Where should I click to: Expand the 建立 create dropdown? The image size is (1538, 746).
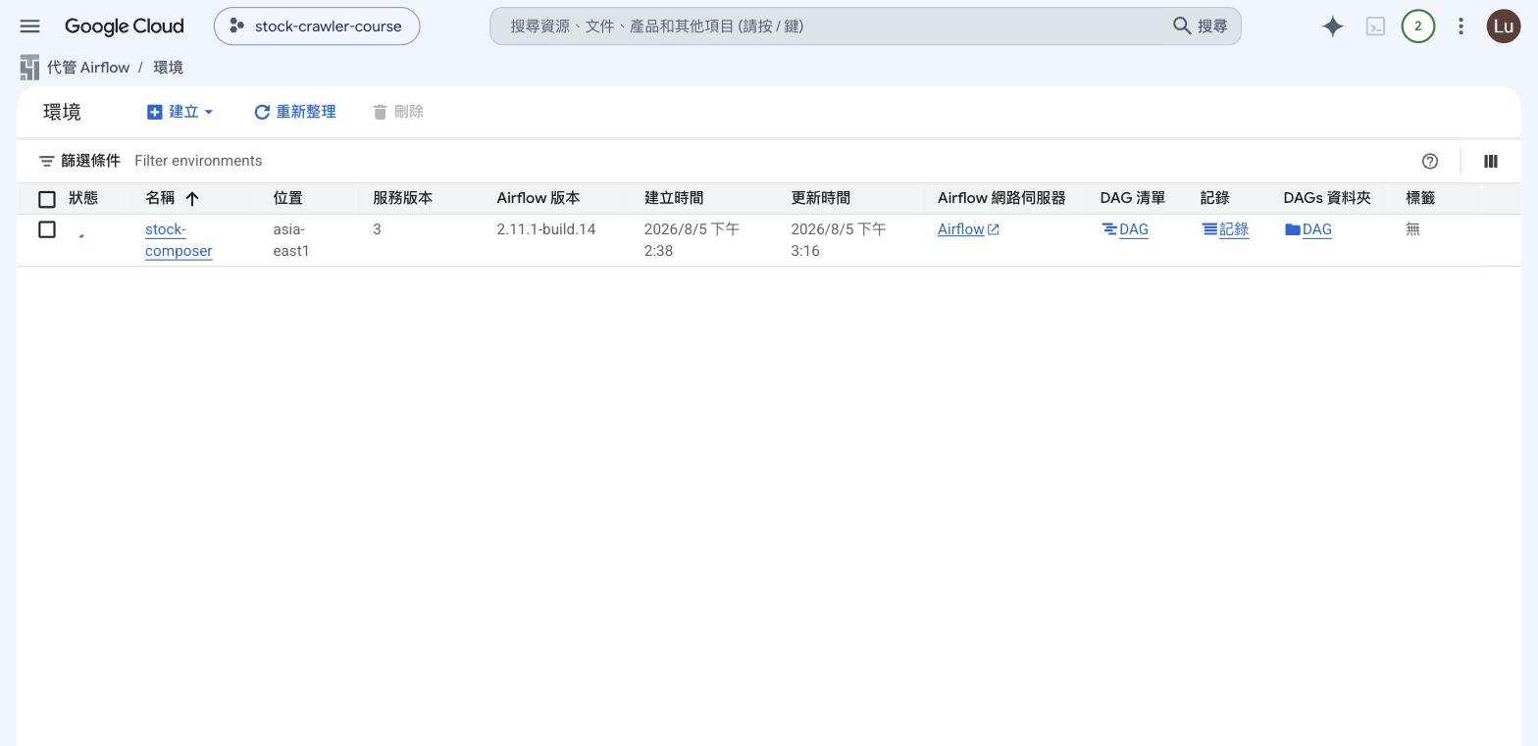(x=180, y=112)
